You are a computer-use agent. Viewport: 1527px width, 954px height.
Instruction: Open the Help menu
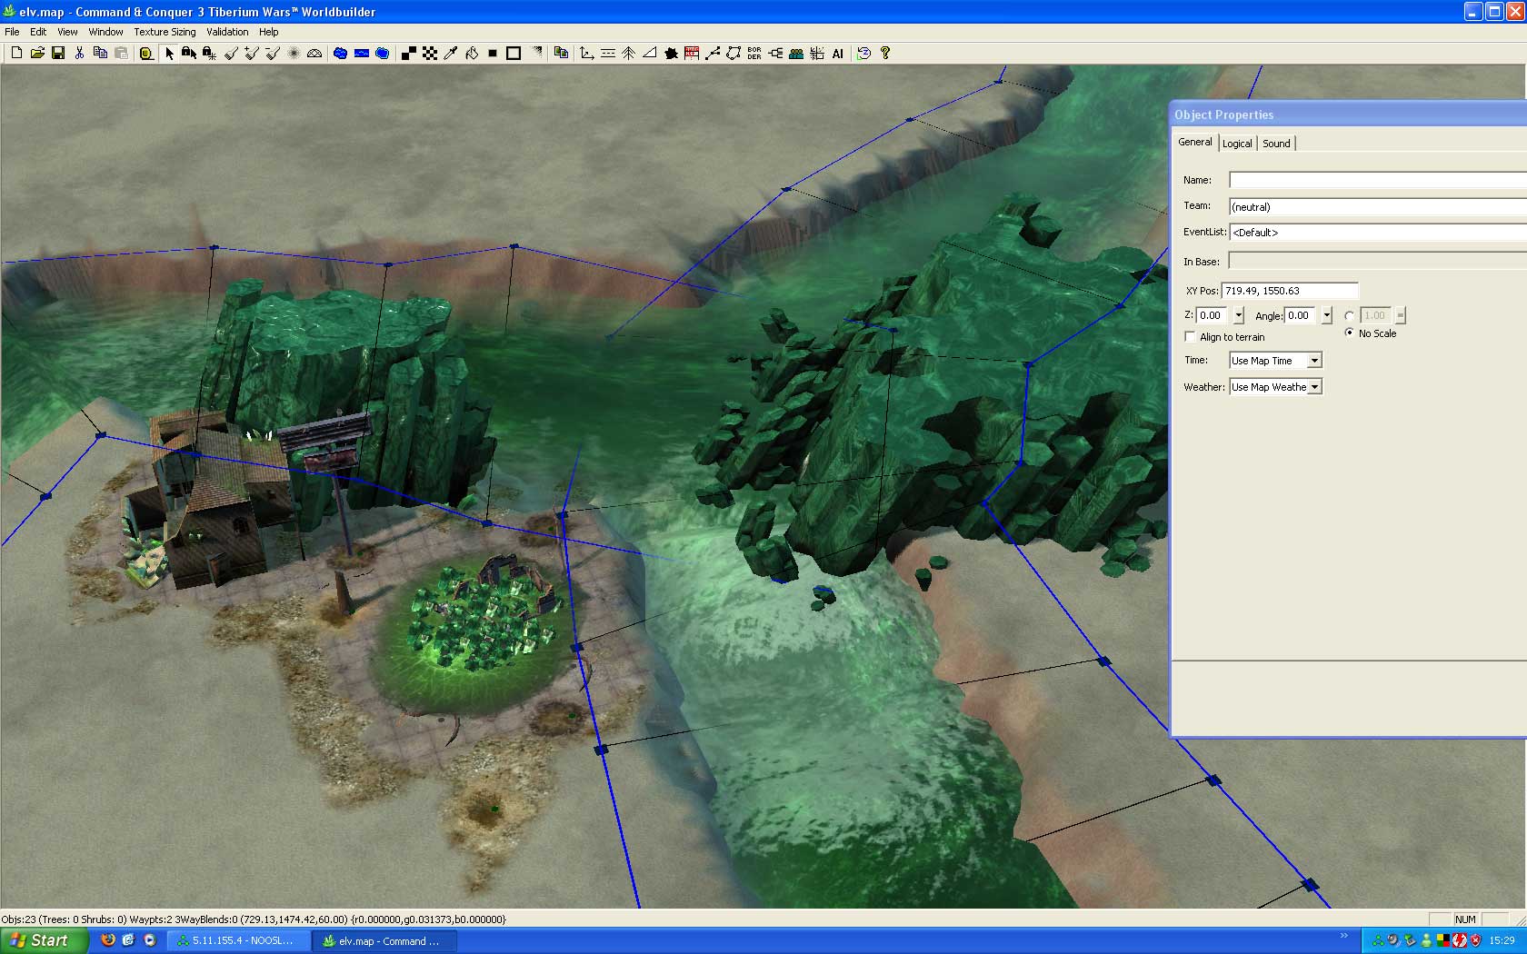pos(268,32)
